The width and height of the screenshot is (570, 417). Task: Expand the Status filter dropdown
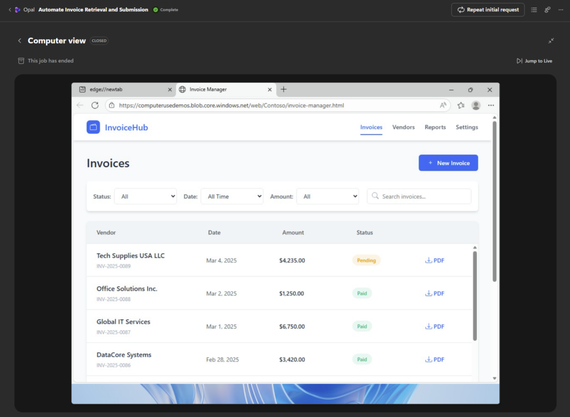pyautogui.click(x=145, y=197)
